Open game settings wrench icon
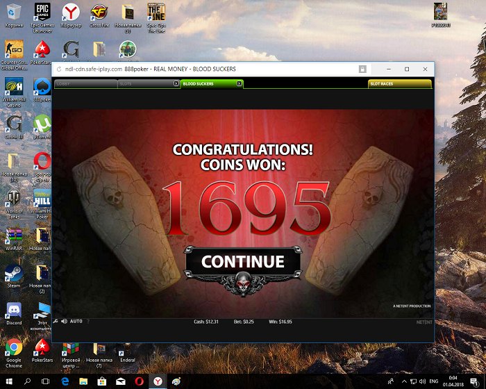The image size is (486, 389). pos(56,321)
